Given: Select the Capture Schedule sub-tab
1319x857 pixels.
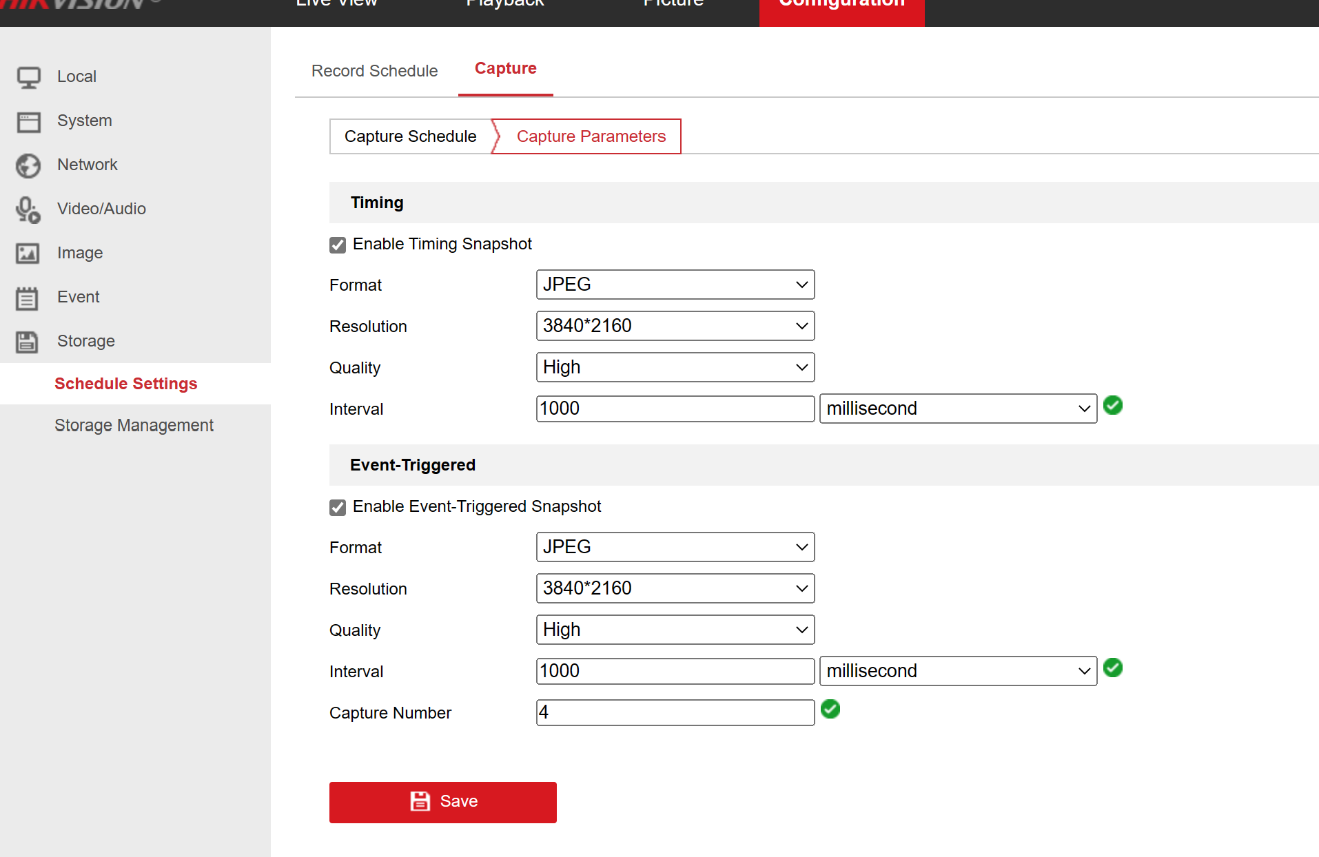Looking at the screenshot, I should pos(410,136).
